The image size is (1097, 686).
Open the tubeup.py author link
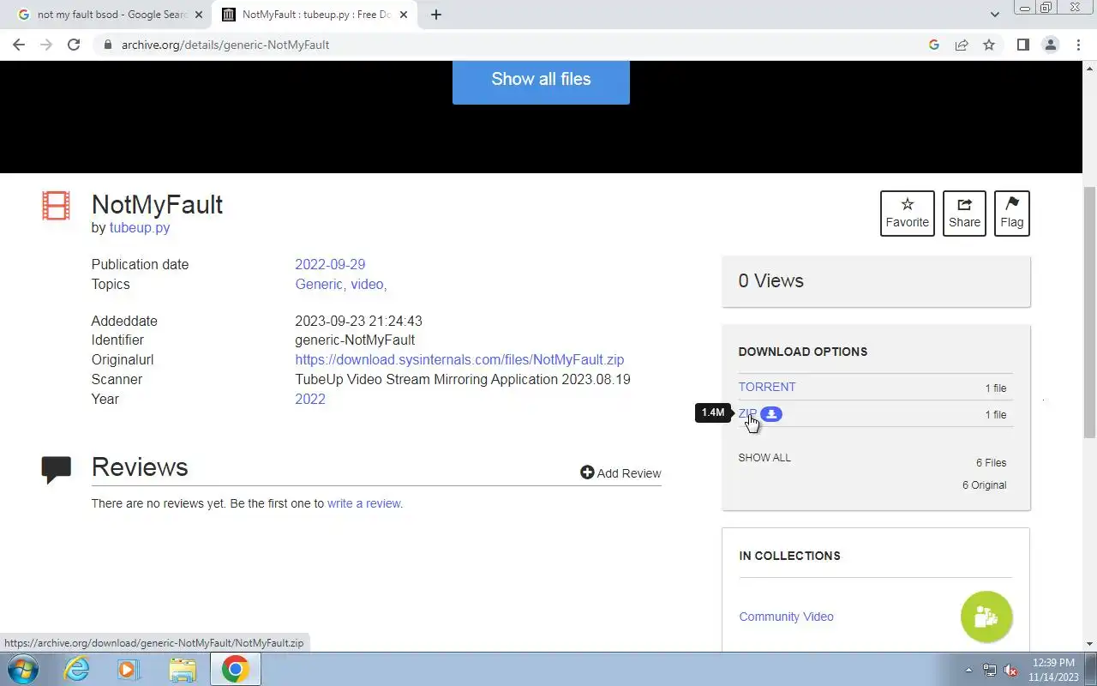pos(140,228)
